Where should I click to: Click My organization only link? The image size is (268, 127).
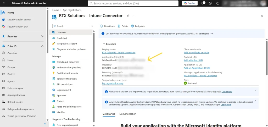pyautogui.click(x=113, y=84)
